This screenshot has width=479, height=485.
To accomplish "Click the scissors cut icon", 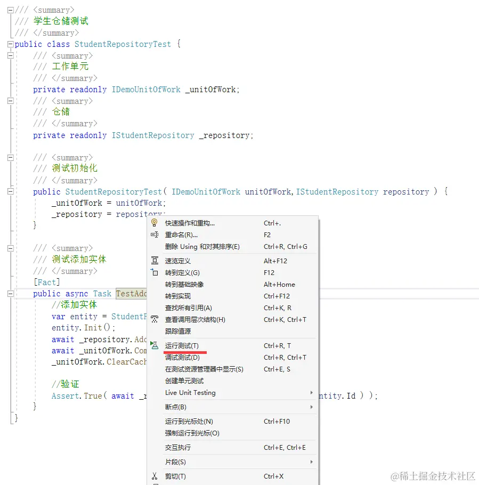I will (155, 476).
